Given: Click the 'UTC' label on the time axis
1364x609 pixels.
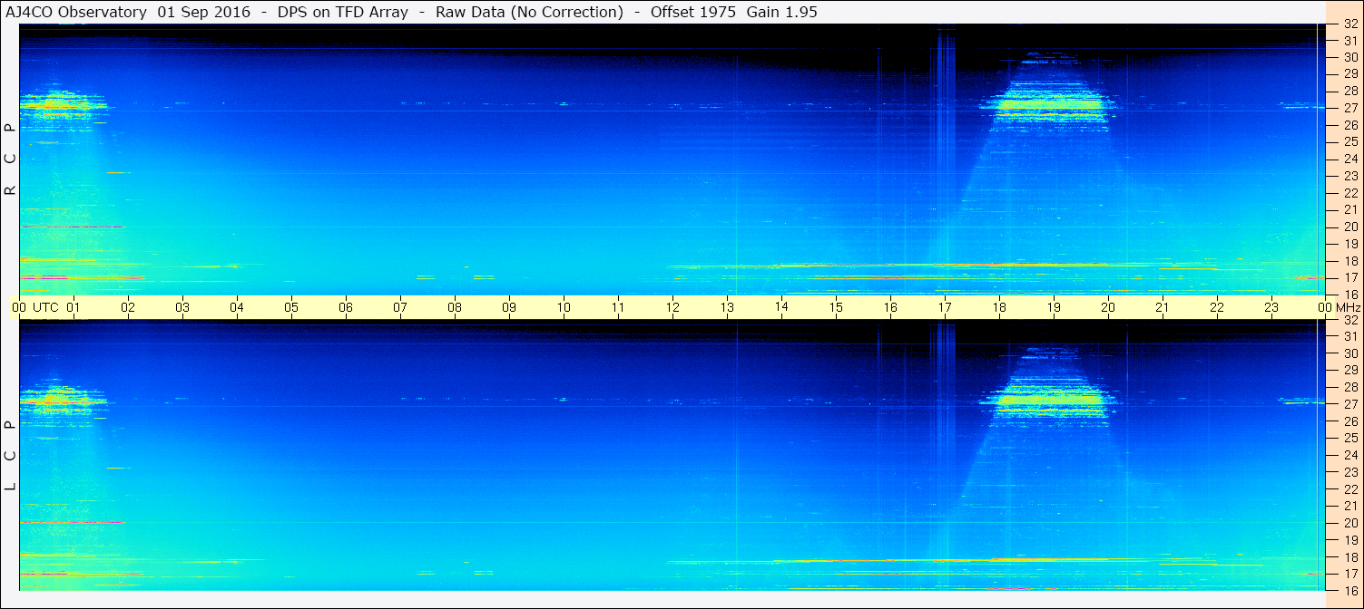Looking at the screenshot, I should (x=46, y=307).
